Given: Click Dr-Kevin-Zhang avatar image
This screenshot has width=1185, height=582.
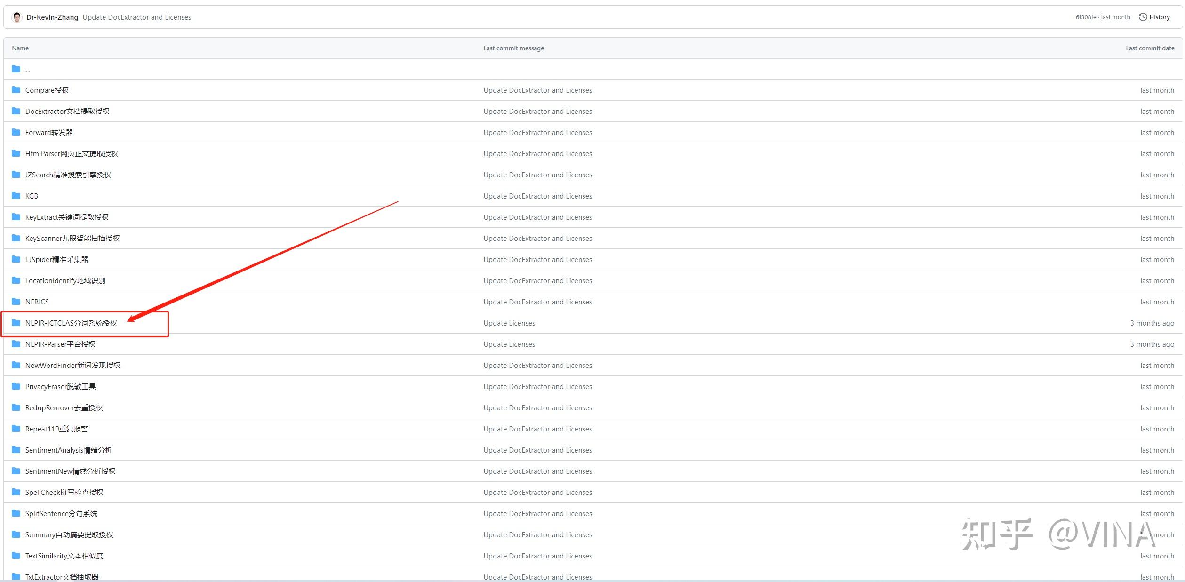Looking at the screenshot, I should (17, 17).
